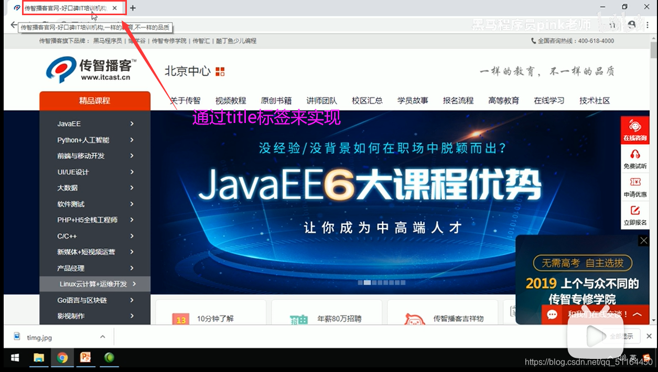Viewport: 658px width, 372px height.
Task: Select Linux云计算+运维开发 category
Action: tap(95, 284)
